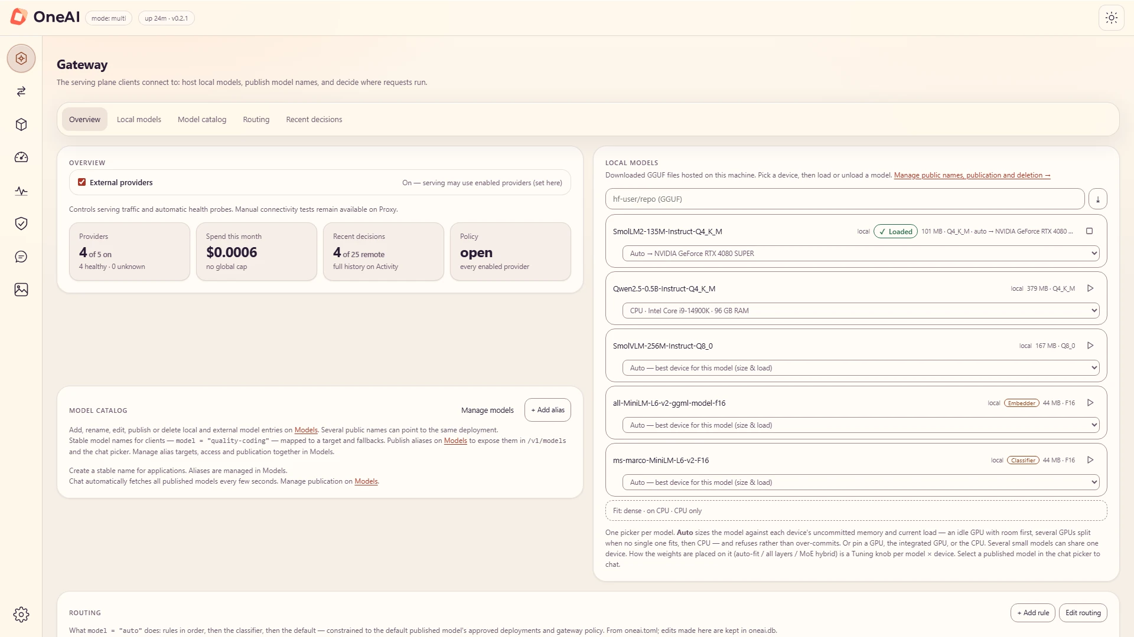Click the ms-marco-MiniLM-L6-v2-F16 model name
Image resolution: width=1134 pixels, height=637 pixels.
click(661, 460)
